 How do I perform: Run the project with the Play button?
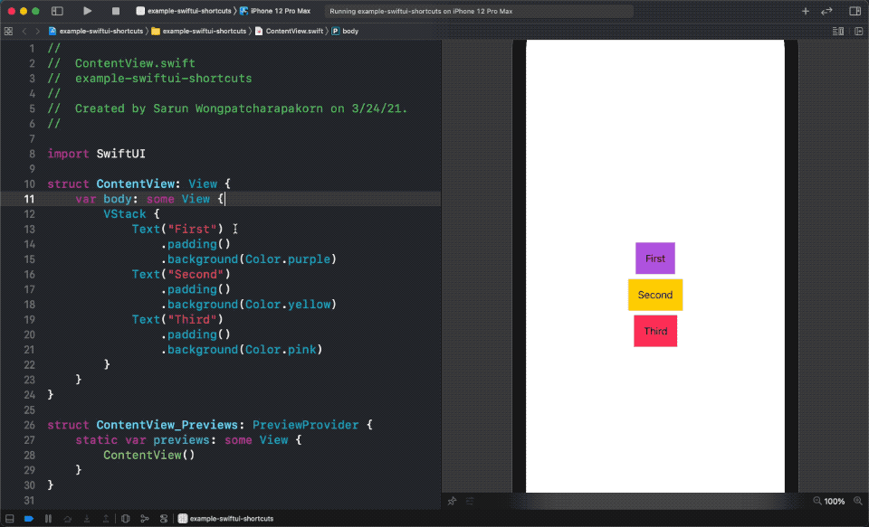(87, 11)
